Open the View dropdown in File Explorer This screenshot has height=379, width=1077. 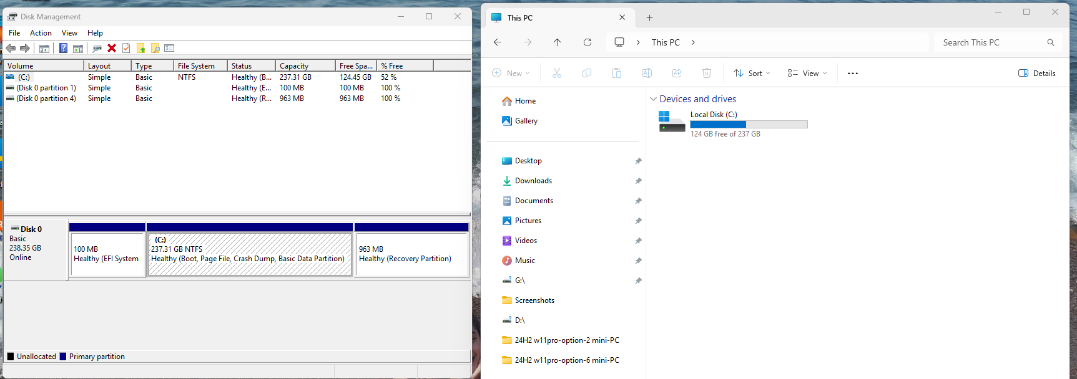pyautogui.click(x=807, y=73)
